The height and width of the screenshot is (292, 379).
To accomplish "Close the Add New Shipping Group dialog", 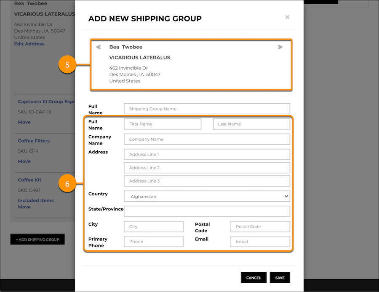I will pos(287,17).
